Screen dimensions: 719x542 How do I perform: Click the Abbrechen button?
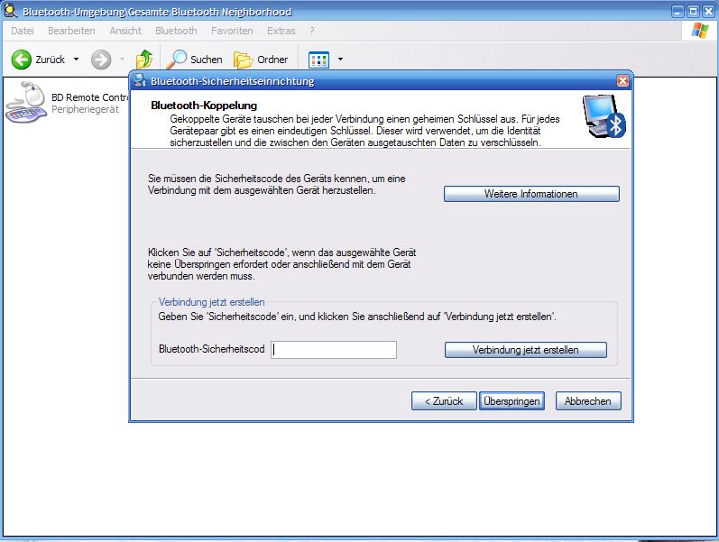click(588, 401)
